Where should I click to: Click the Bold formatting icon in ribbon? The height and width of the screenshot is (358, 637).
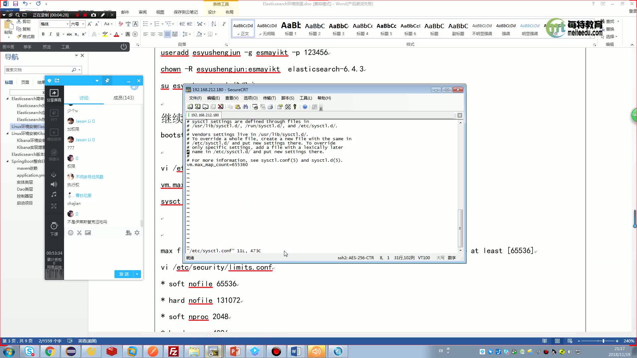point(43,34)
